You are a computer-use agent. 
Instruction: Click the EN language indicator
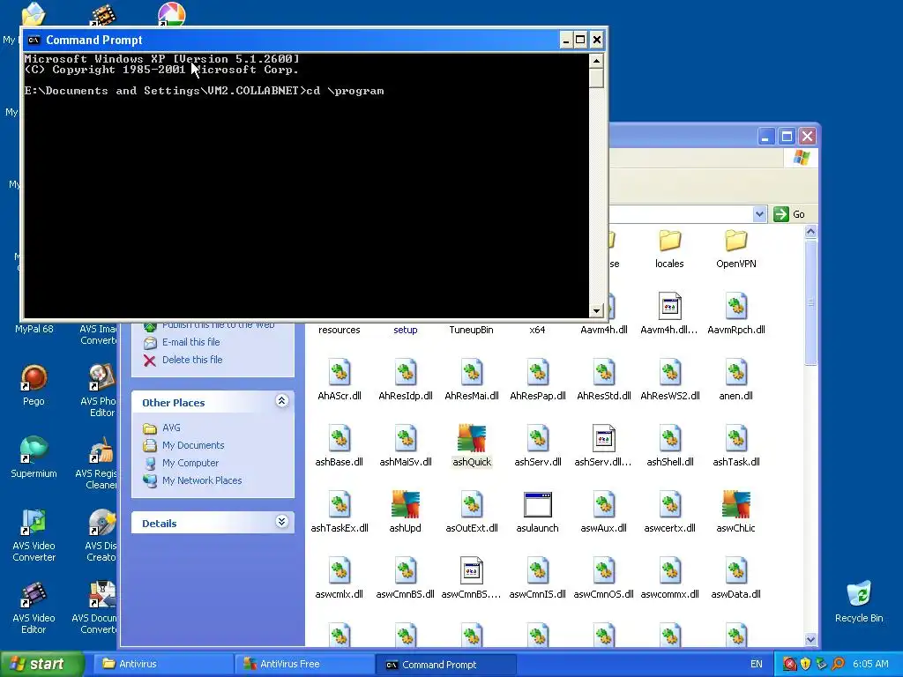(x=756, y=665)
